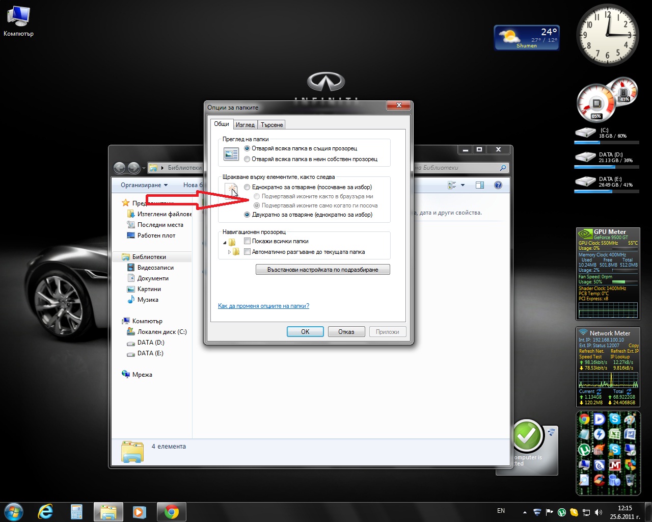The width and height of the screenshot is (652, 522).
Task: Switch to the Търсене tab
Action: click(271, 125)
